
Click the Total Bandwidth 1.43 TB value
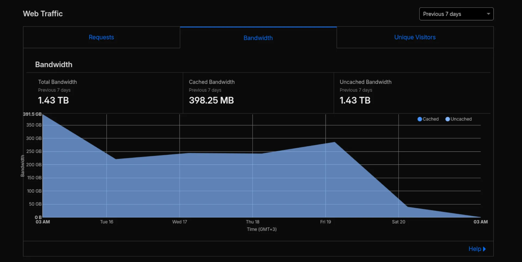tap(53, 100)
